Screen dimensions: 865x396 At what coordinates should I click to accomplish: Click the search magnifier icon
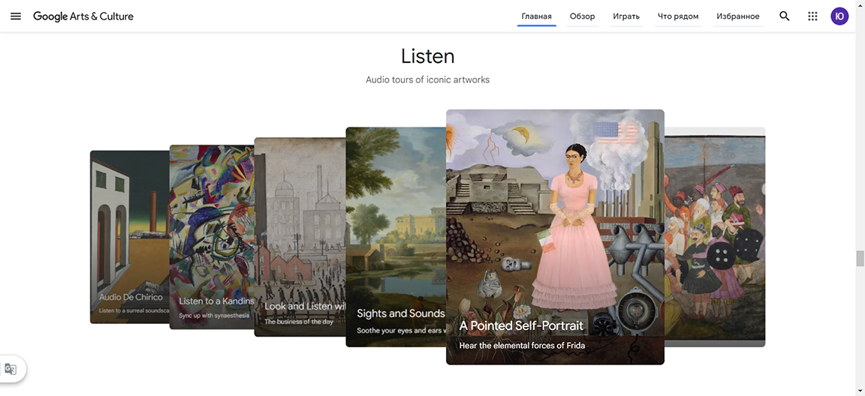(785, 16)
